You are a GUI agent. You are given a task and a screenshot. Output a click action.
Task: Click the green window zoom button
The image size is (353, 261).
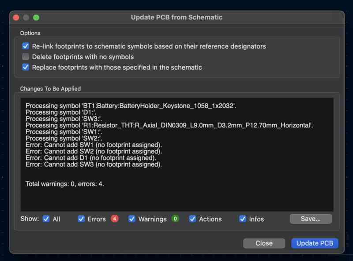(x=36, y=18)
